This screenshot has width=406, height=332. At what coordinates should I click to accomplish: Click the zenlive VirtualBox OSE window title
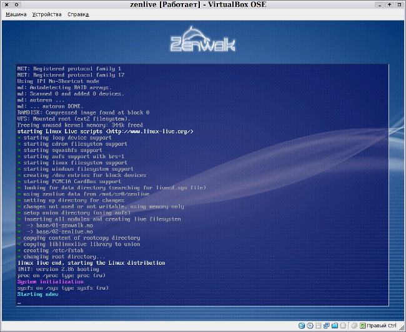tap(198, 4)
